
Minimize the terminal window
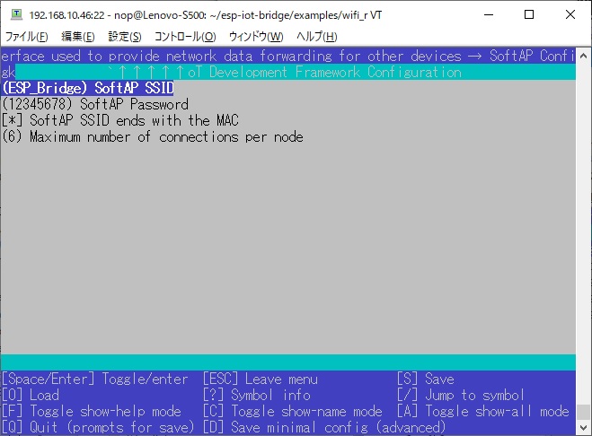coord(489,14)
